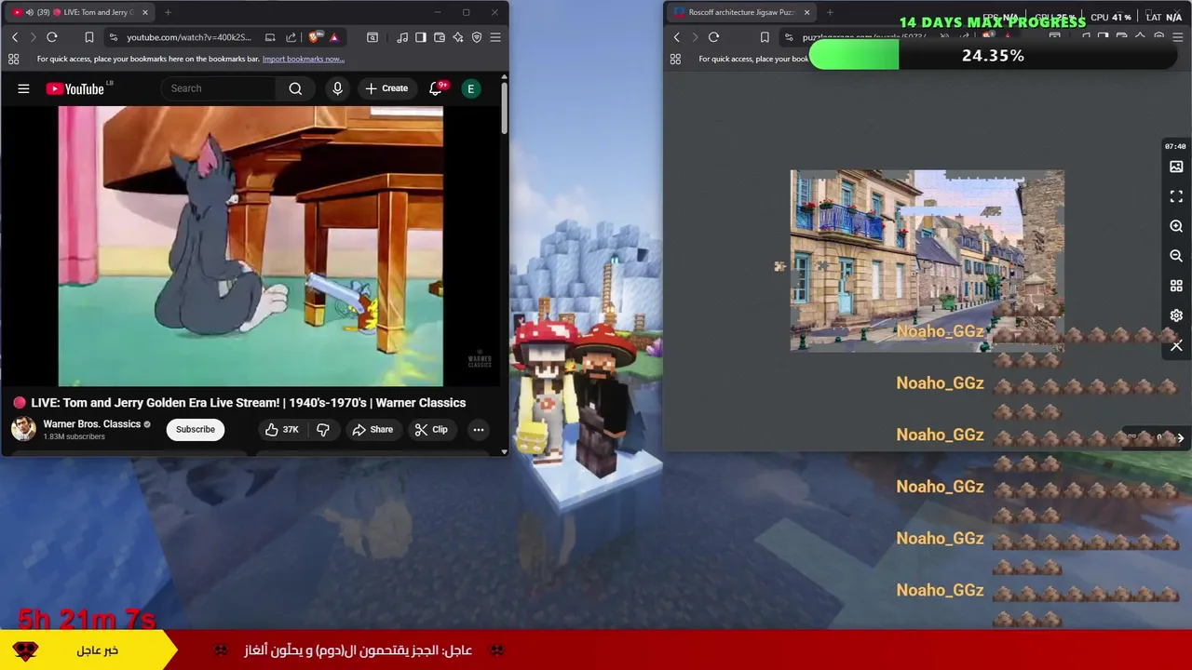Open the VPN shield icon in YouTube browser toolbar

point(477,37)
